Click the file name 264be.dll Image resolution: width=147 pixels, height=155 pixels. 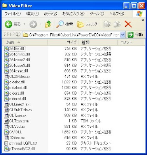point(17,49)
